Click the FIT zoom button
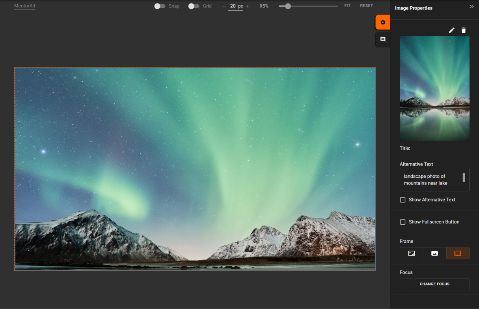479x309 pixels. pos(347,6)
